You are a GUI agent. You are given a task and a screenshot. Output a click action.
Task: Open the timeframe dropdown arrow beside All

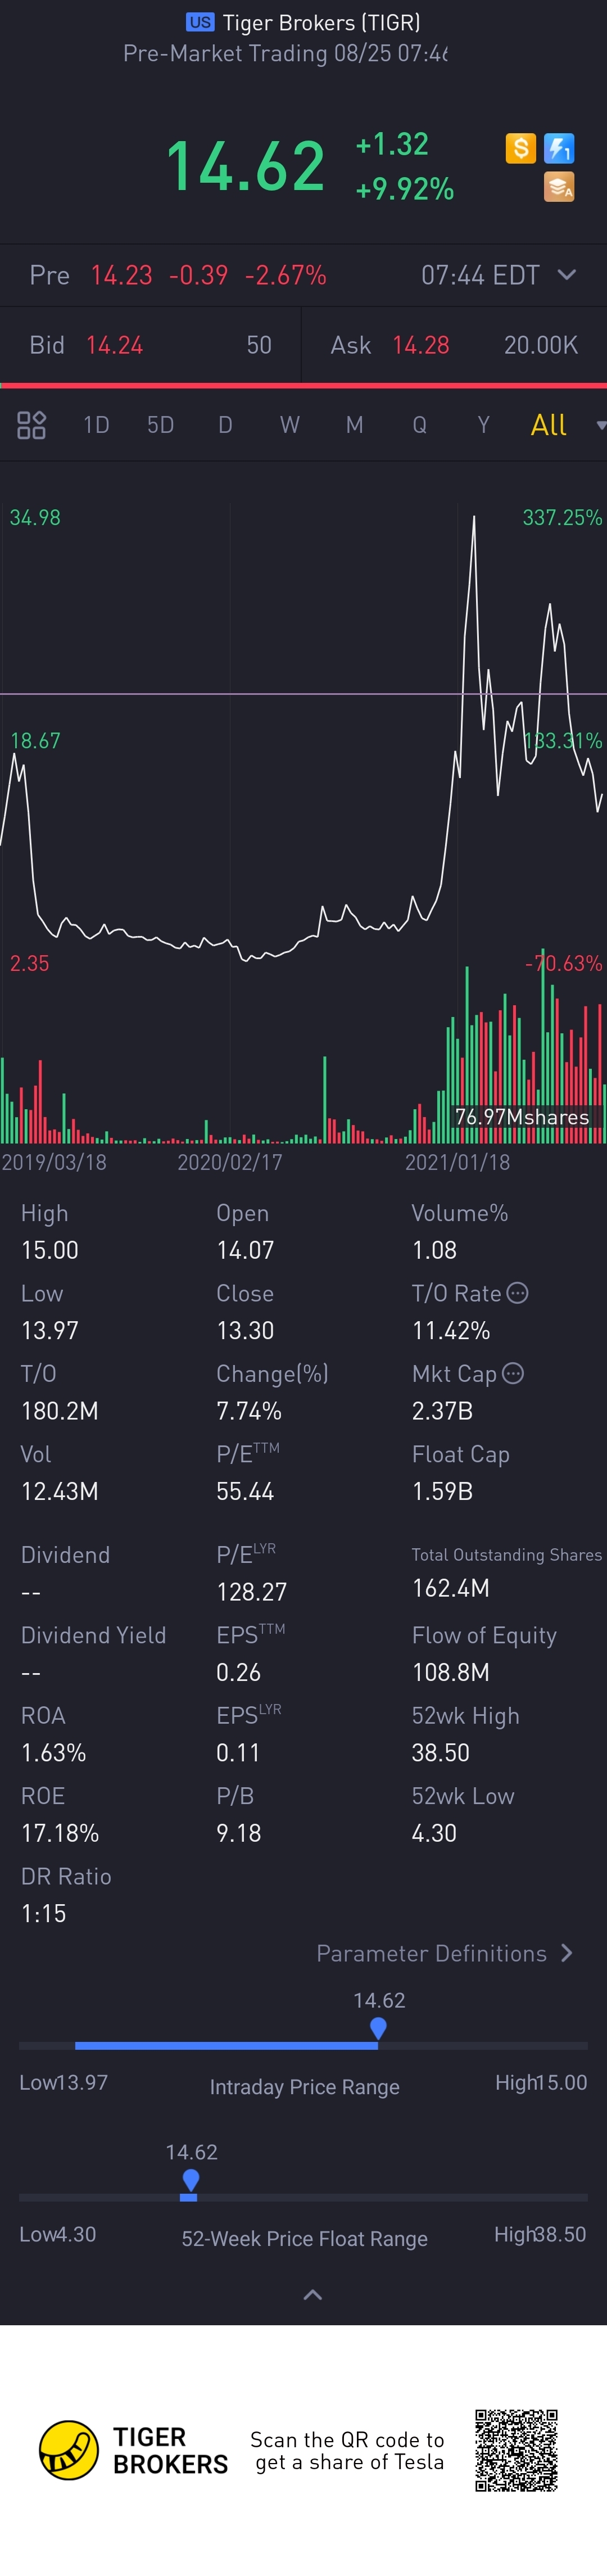pyautogui.click(x=600, y=426)
